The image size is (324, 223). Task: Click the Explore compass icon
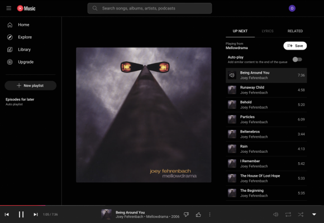coord(9,37)
